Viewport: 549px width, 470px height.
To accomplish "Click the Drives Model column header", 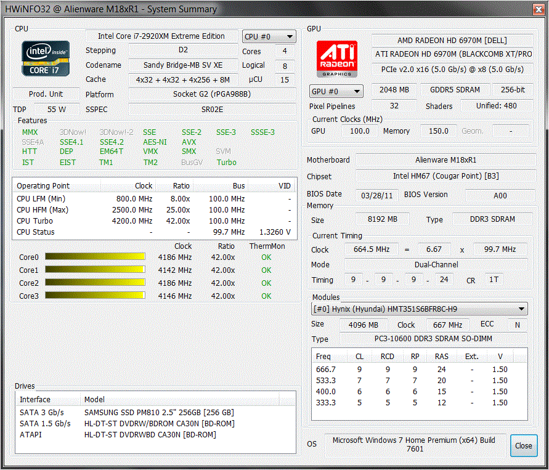I will (x=180, y=399).
